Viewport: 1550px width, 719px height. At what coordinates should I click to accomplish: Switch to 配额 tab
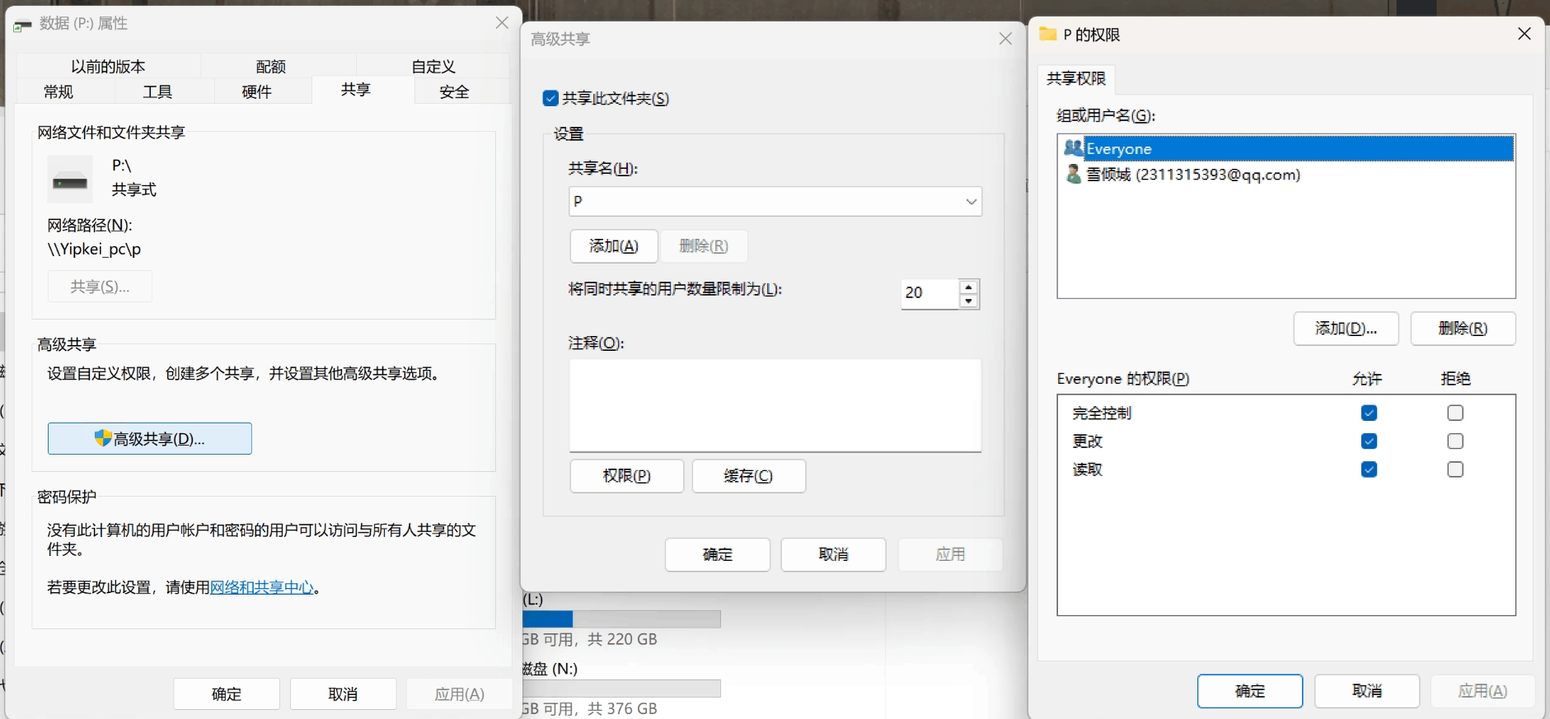pyautogui.click(x=271, y=66)
